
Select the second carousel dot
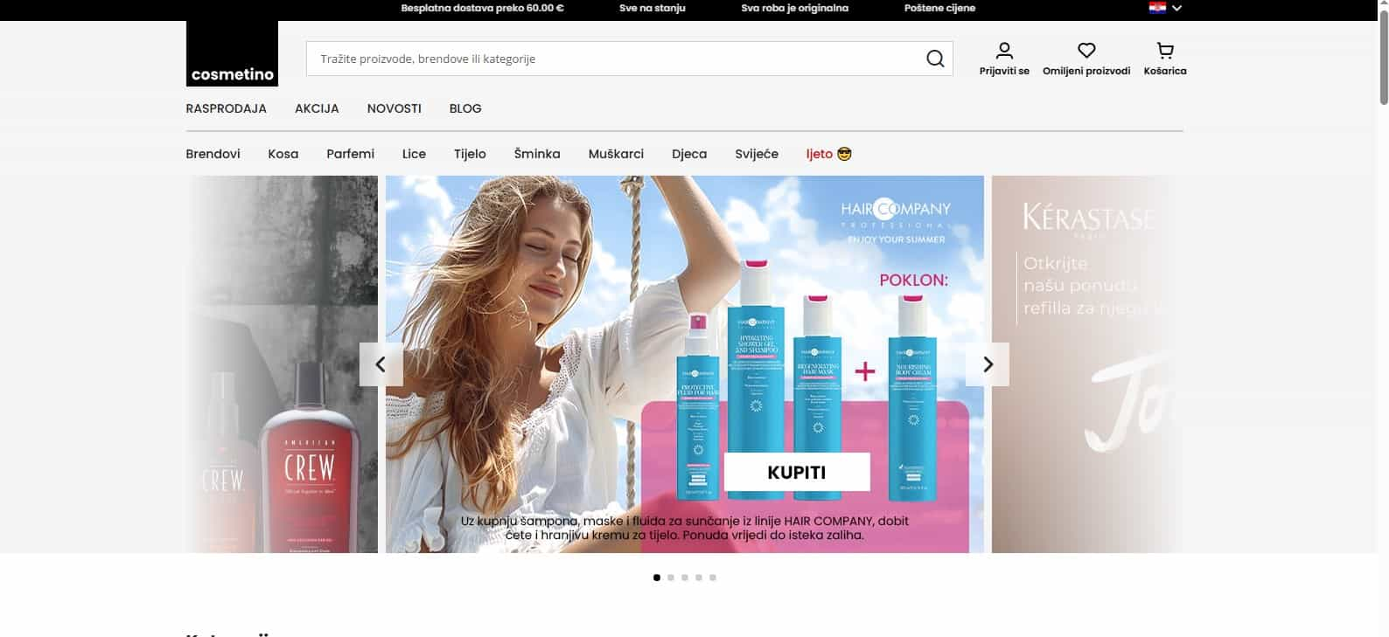[671, 578]
